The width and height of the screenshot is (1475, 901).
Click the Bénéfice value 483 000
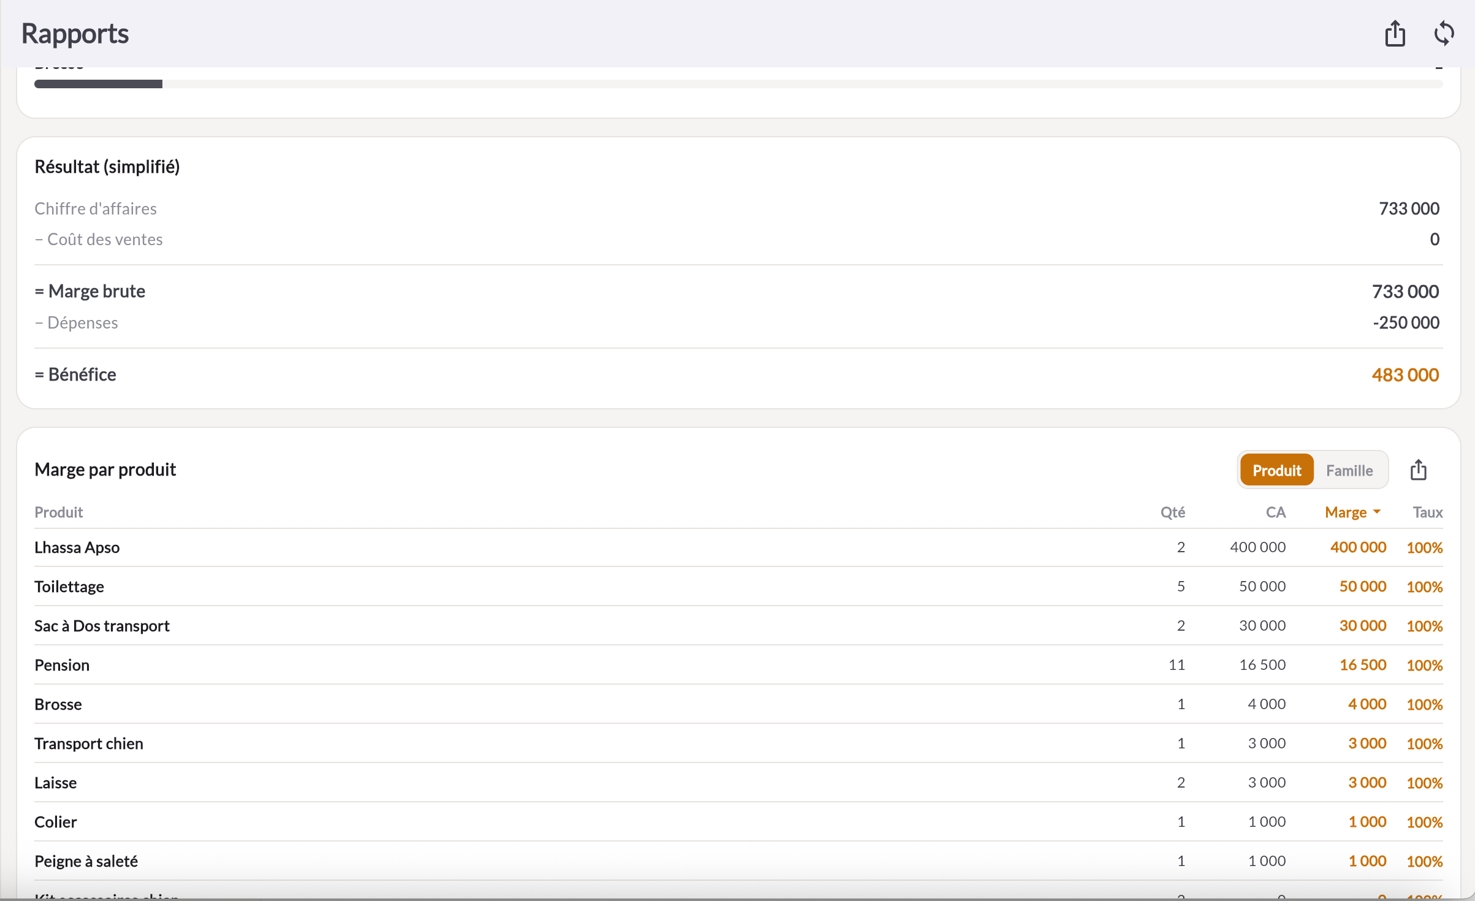tap(1404, 374)
